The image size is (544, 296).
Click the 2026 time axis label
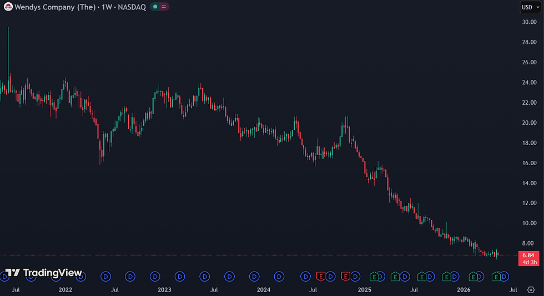[464, 290]
